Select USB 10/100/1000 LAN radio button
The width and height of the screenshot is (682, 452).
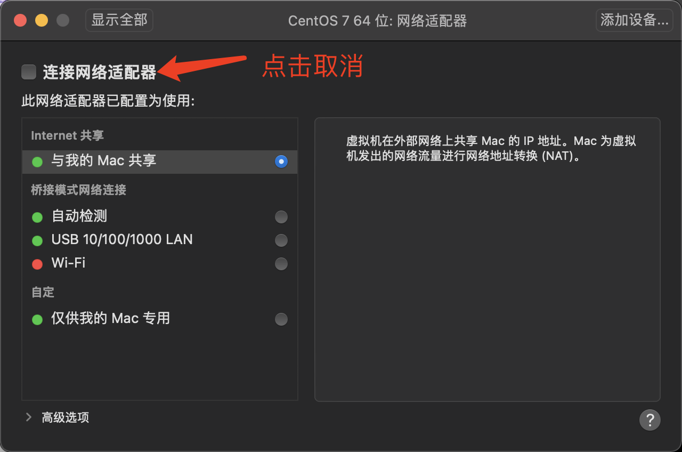pos(281,240)
